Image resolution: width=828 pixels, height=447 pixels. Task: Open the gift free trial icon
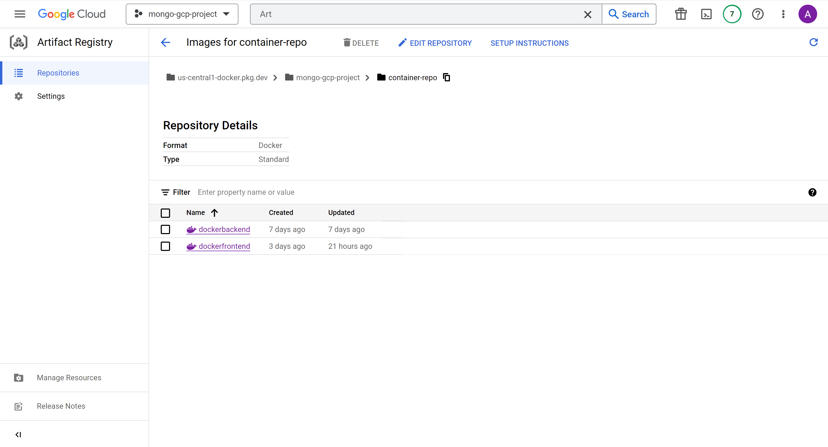[x=680, y=14]
